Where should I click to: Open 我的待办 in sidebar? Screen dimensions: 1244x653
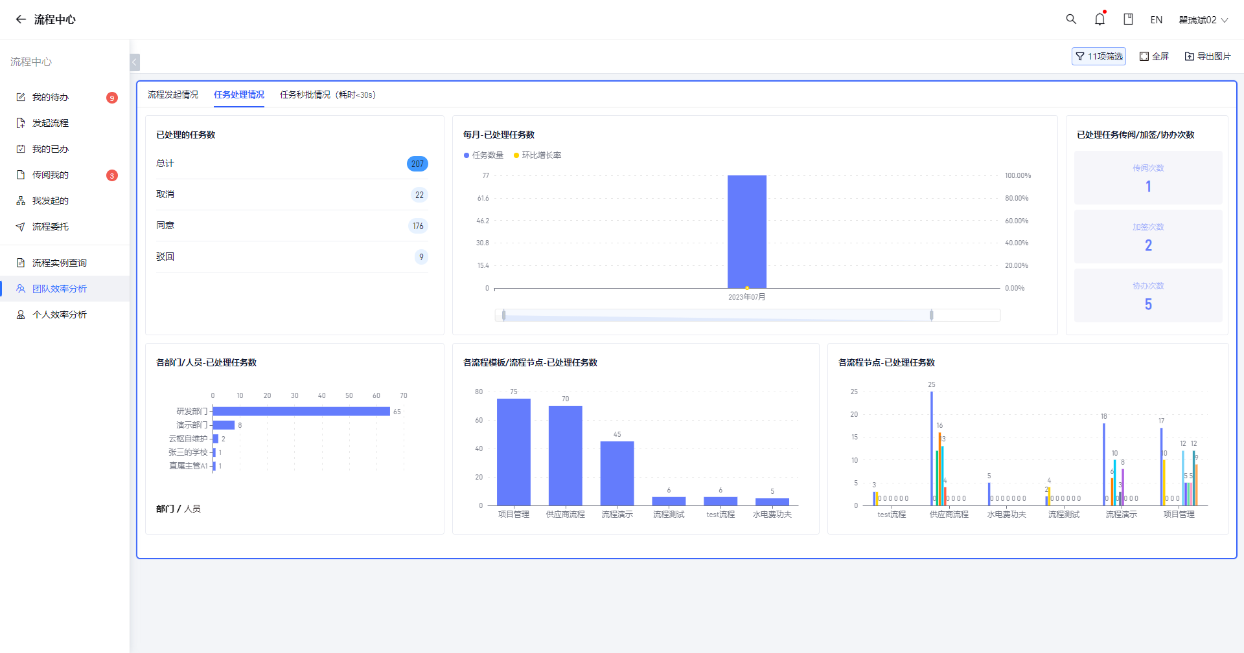click(x=65, y=97)
